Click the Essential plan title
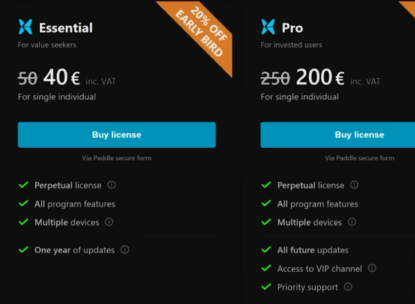The width and height of the screenshot is (415, 304). click(x=66, y=28)
